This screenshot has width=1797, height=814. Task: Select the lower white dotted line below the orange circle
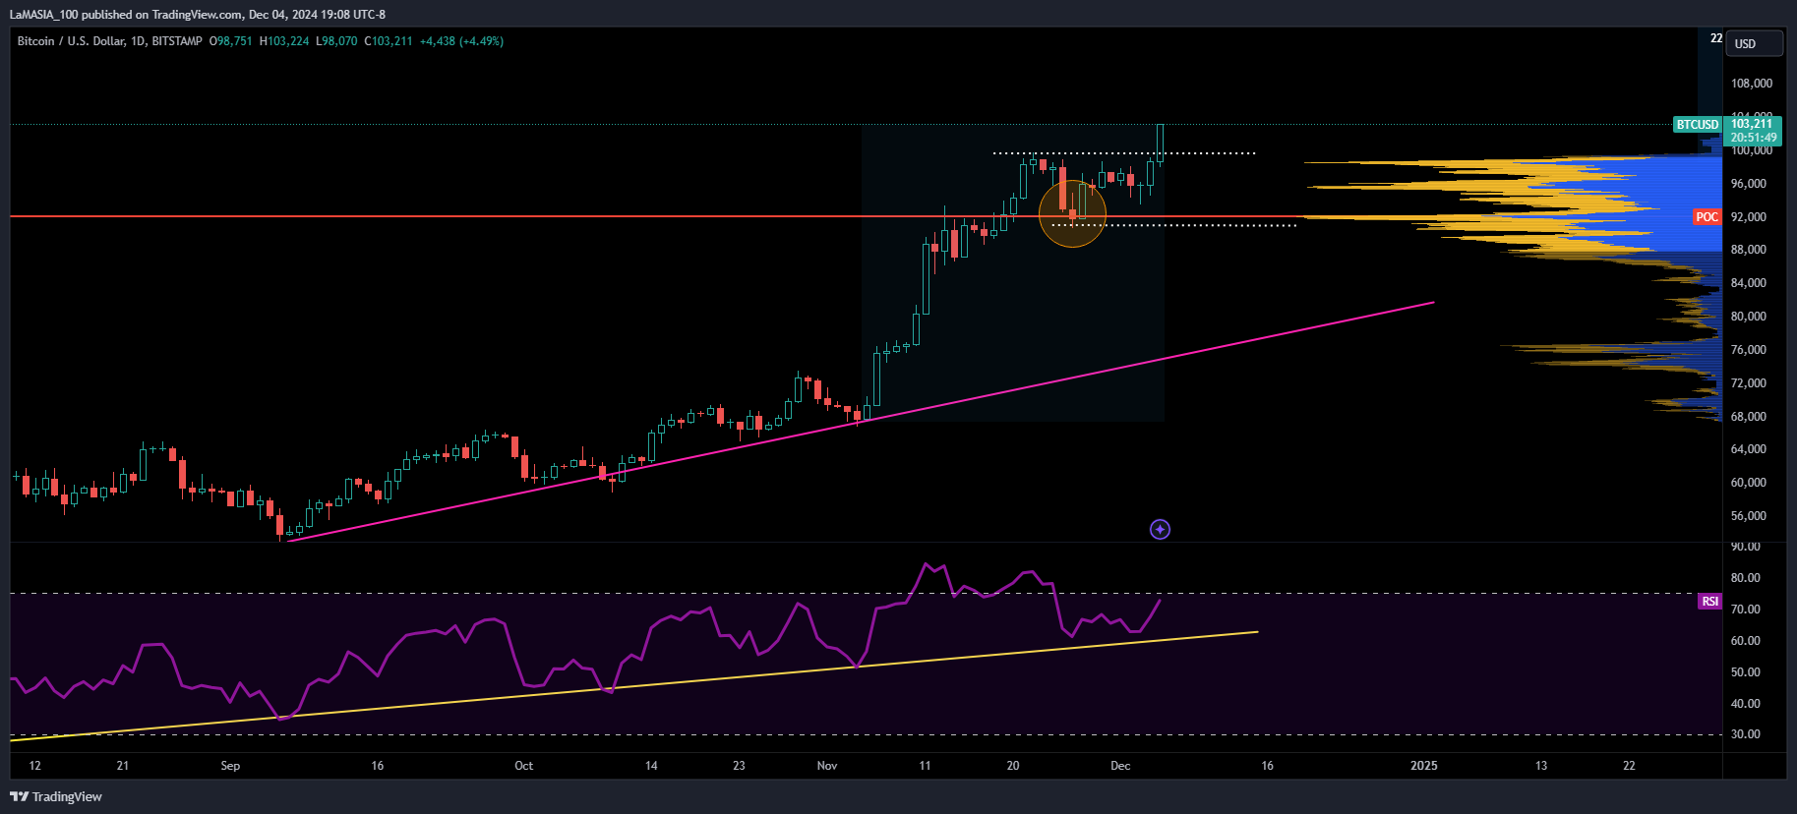pos(1174,225)
